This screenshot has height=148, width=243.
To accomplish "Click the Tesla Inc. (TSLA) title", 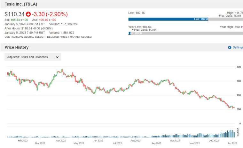I will [x=21, y=4].
